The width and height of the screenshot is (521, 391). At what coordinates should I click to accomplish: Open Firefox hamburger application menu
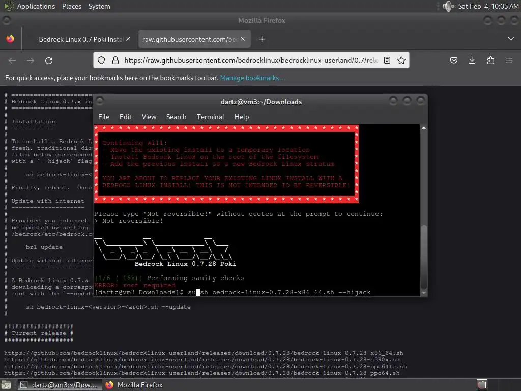click(x=509, y=60)
